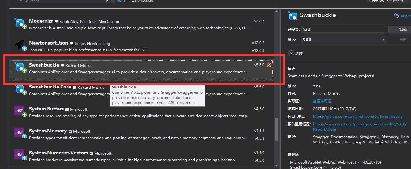Image resolution: width=411 pixels, height=169 pixels.
Task: Click the 已安装 field showing 5.6.0
Action: click(x=344, y=30)
